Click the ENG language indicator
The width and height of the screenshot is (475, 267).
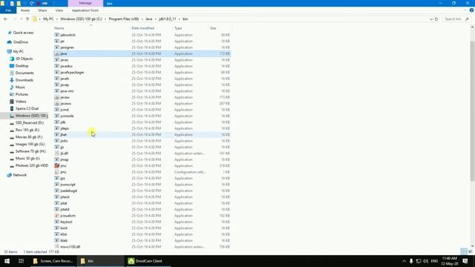434,261
